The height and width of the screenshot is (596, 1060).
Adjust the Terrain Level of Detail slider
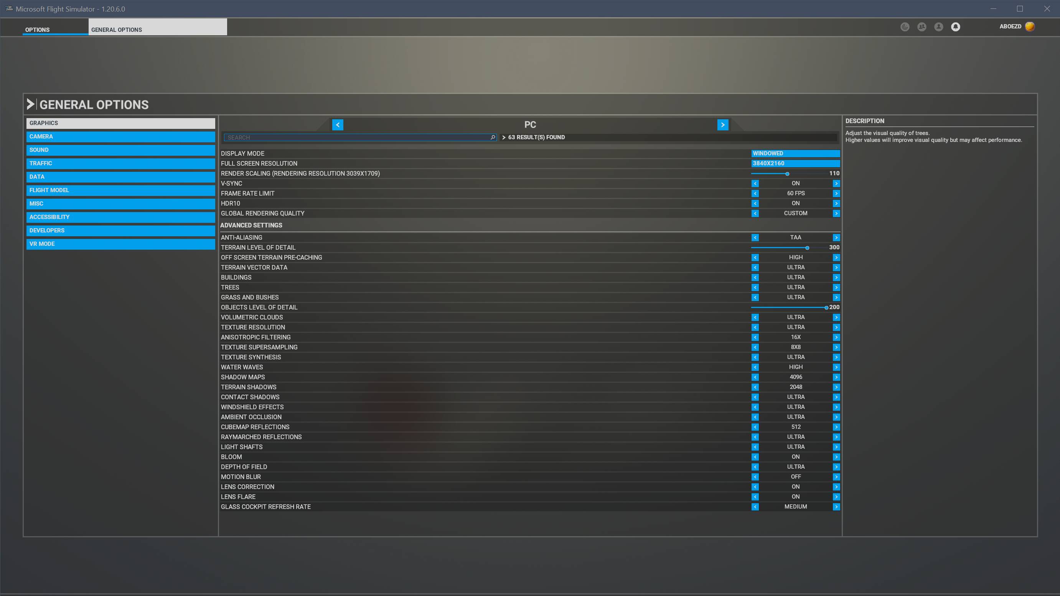pyautogui.click(x=807, y=248)
